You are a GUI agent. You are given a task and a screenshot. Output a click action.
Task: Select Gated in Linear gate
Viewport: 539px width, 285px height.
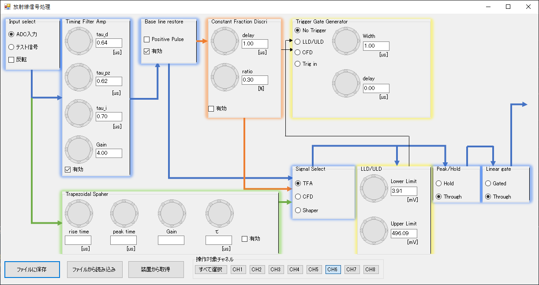pyautogui.click(x=488, y=184)
